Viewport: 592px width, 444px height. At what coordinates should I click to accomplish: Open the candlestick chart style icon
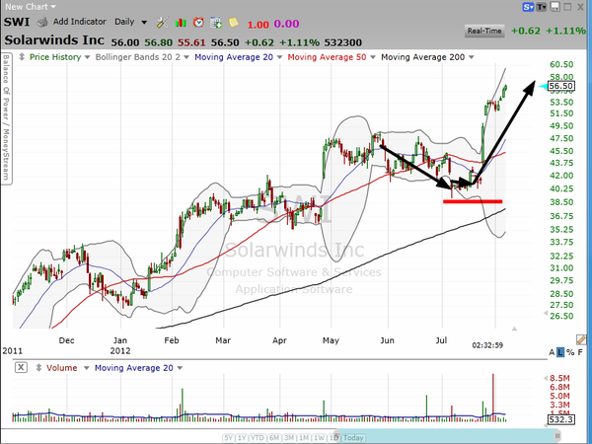pyautogui.click(x=181, y=23)
